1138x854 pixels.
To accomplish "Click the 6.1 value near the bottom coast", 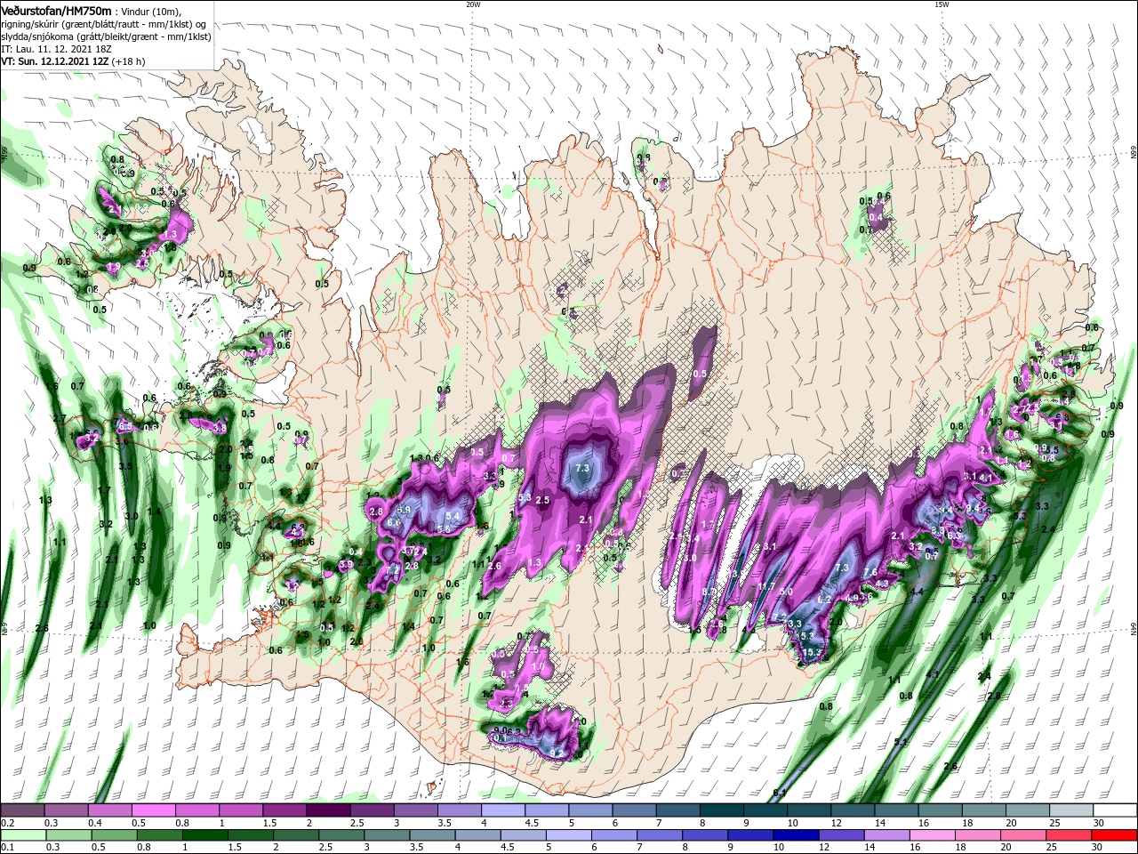I will click(781, 793).
